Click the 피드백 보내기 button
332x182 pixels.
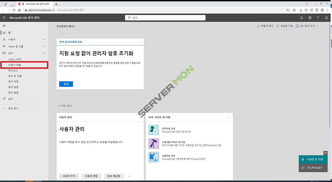pos(313,167)
